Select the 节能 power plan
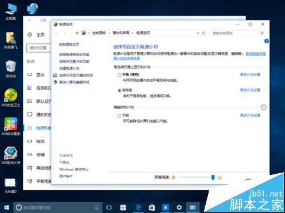The width and height of the screenshot is (285, 213). [x=119, y=115]
